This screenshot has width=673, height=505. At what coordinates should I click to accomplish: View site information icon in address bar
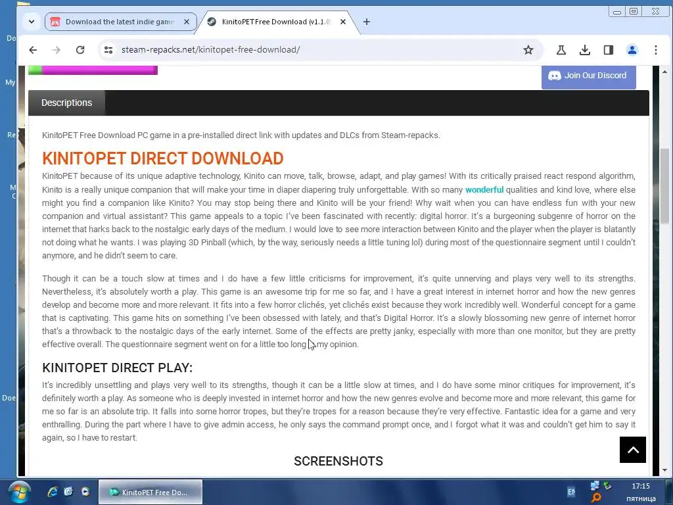(108, 50)
